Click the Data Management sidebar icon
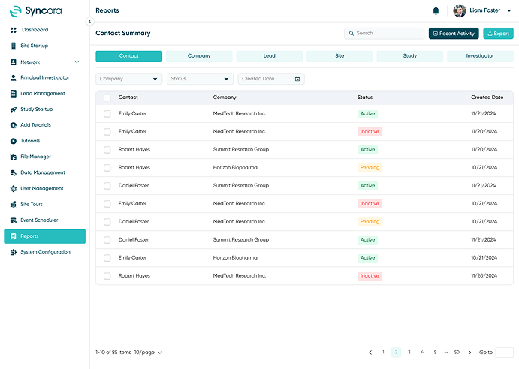Viewport: 519px width, 369px height. point(14,173)
